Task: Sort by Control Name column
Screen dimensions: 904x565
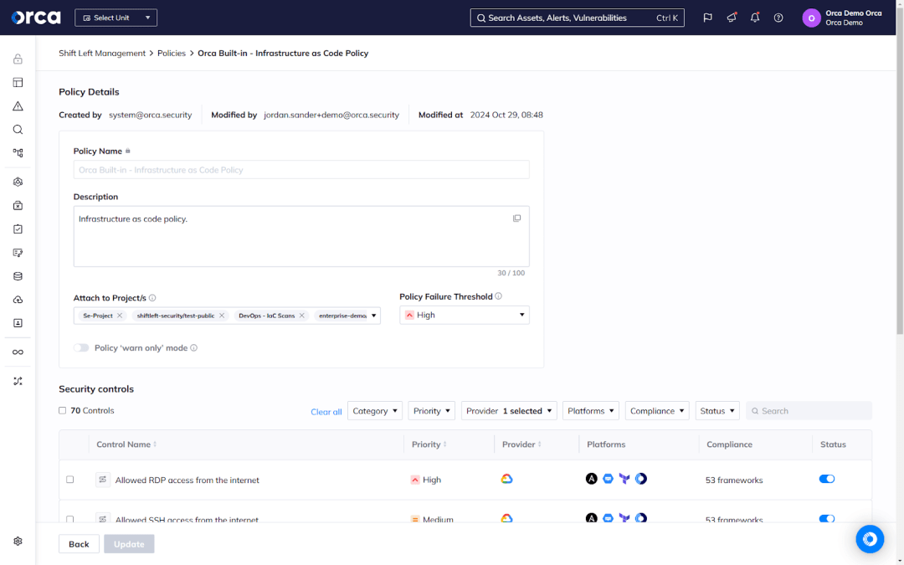Action: coord(126,444)
